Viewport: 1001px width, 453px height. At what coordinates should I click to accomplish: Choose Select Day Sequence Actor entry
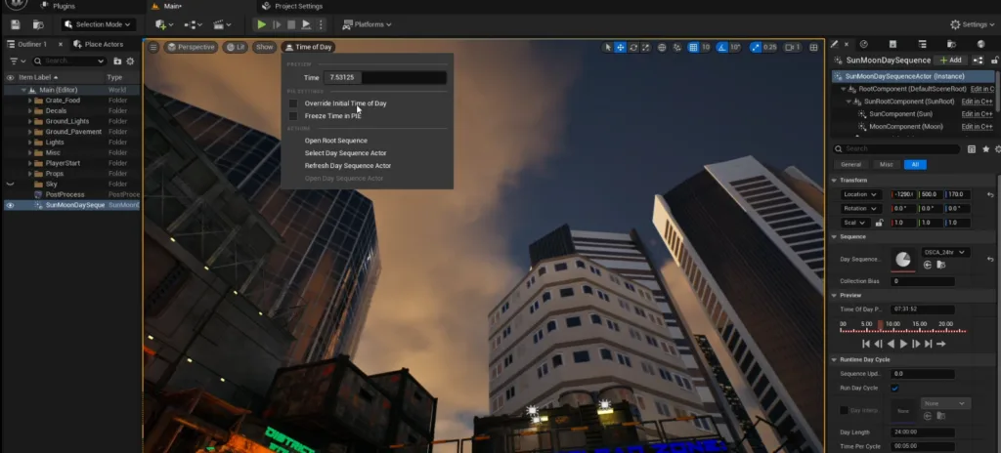[x=345, y=153]
